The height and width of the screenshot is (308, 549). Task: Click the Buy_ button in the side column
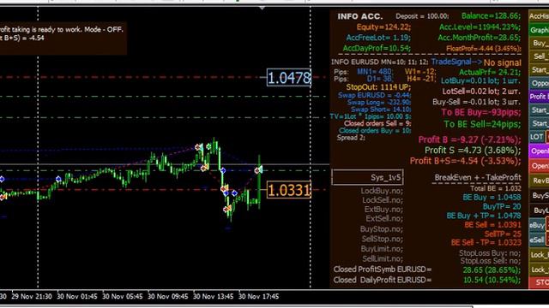(539, 43)
